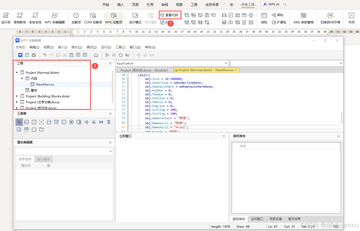
Task: Expand Project (Building Blocks.dotx)
Action: 17,96
